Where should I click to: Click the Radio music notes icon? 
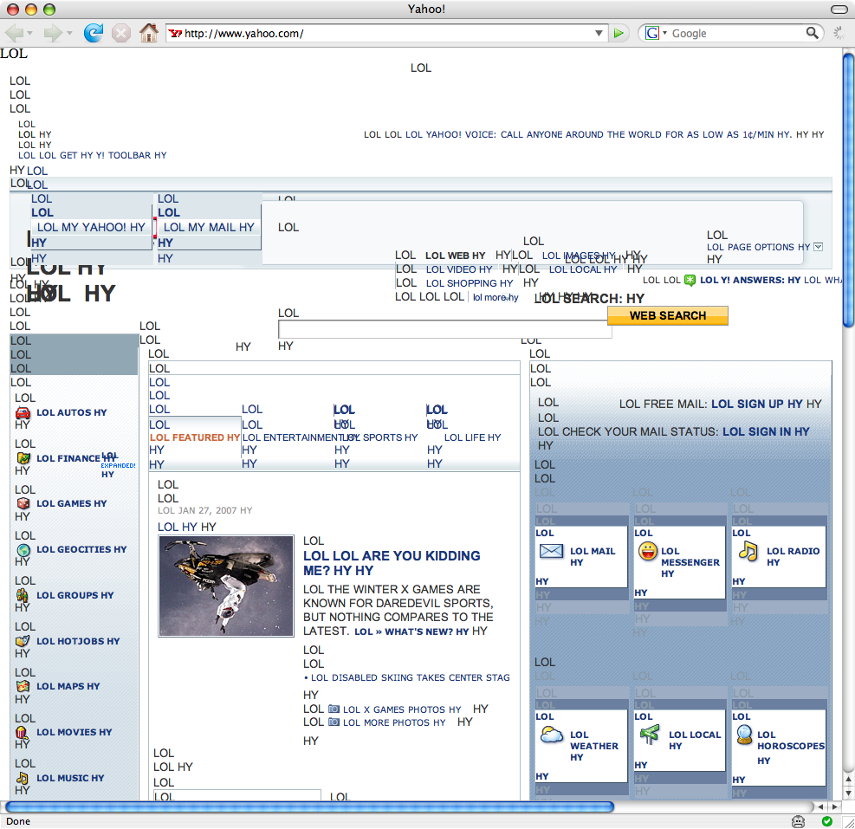point(748,552)
